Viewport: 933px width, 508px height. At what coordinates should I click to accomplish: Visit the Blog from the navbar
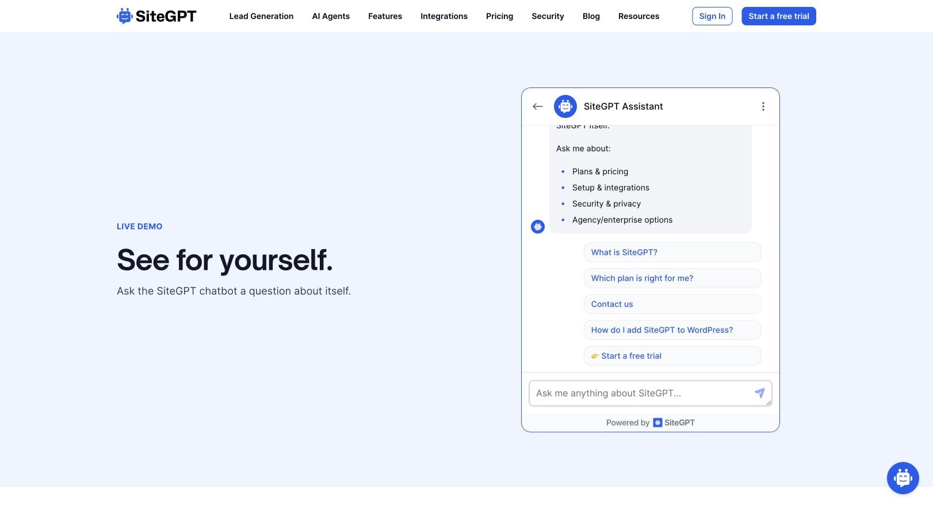pyautogui.click(x=591, y=16)
